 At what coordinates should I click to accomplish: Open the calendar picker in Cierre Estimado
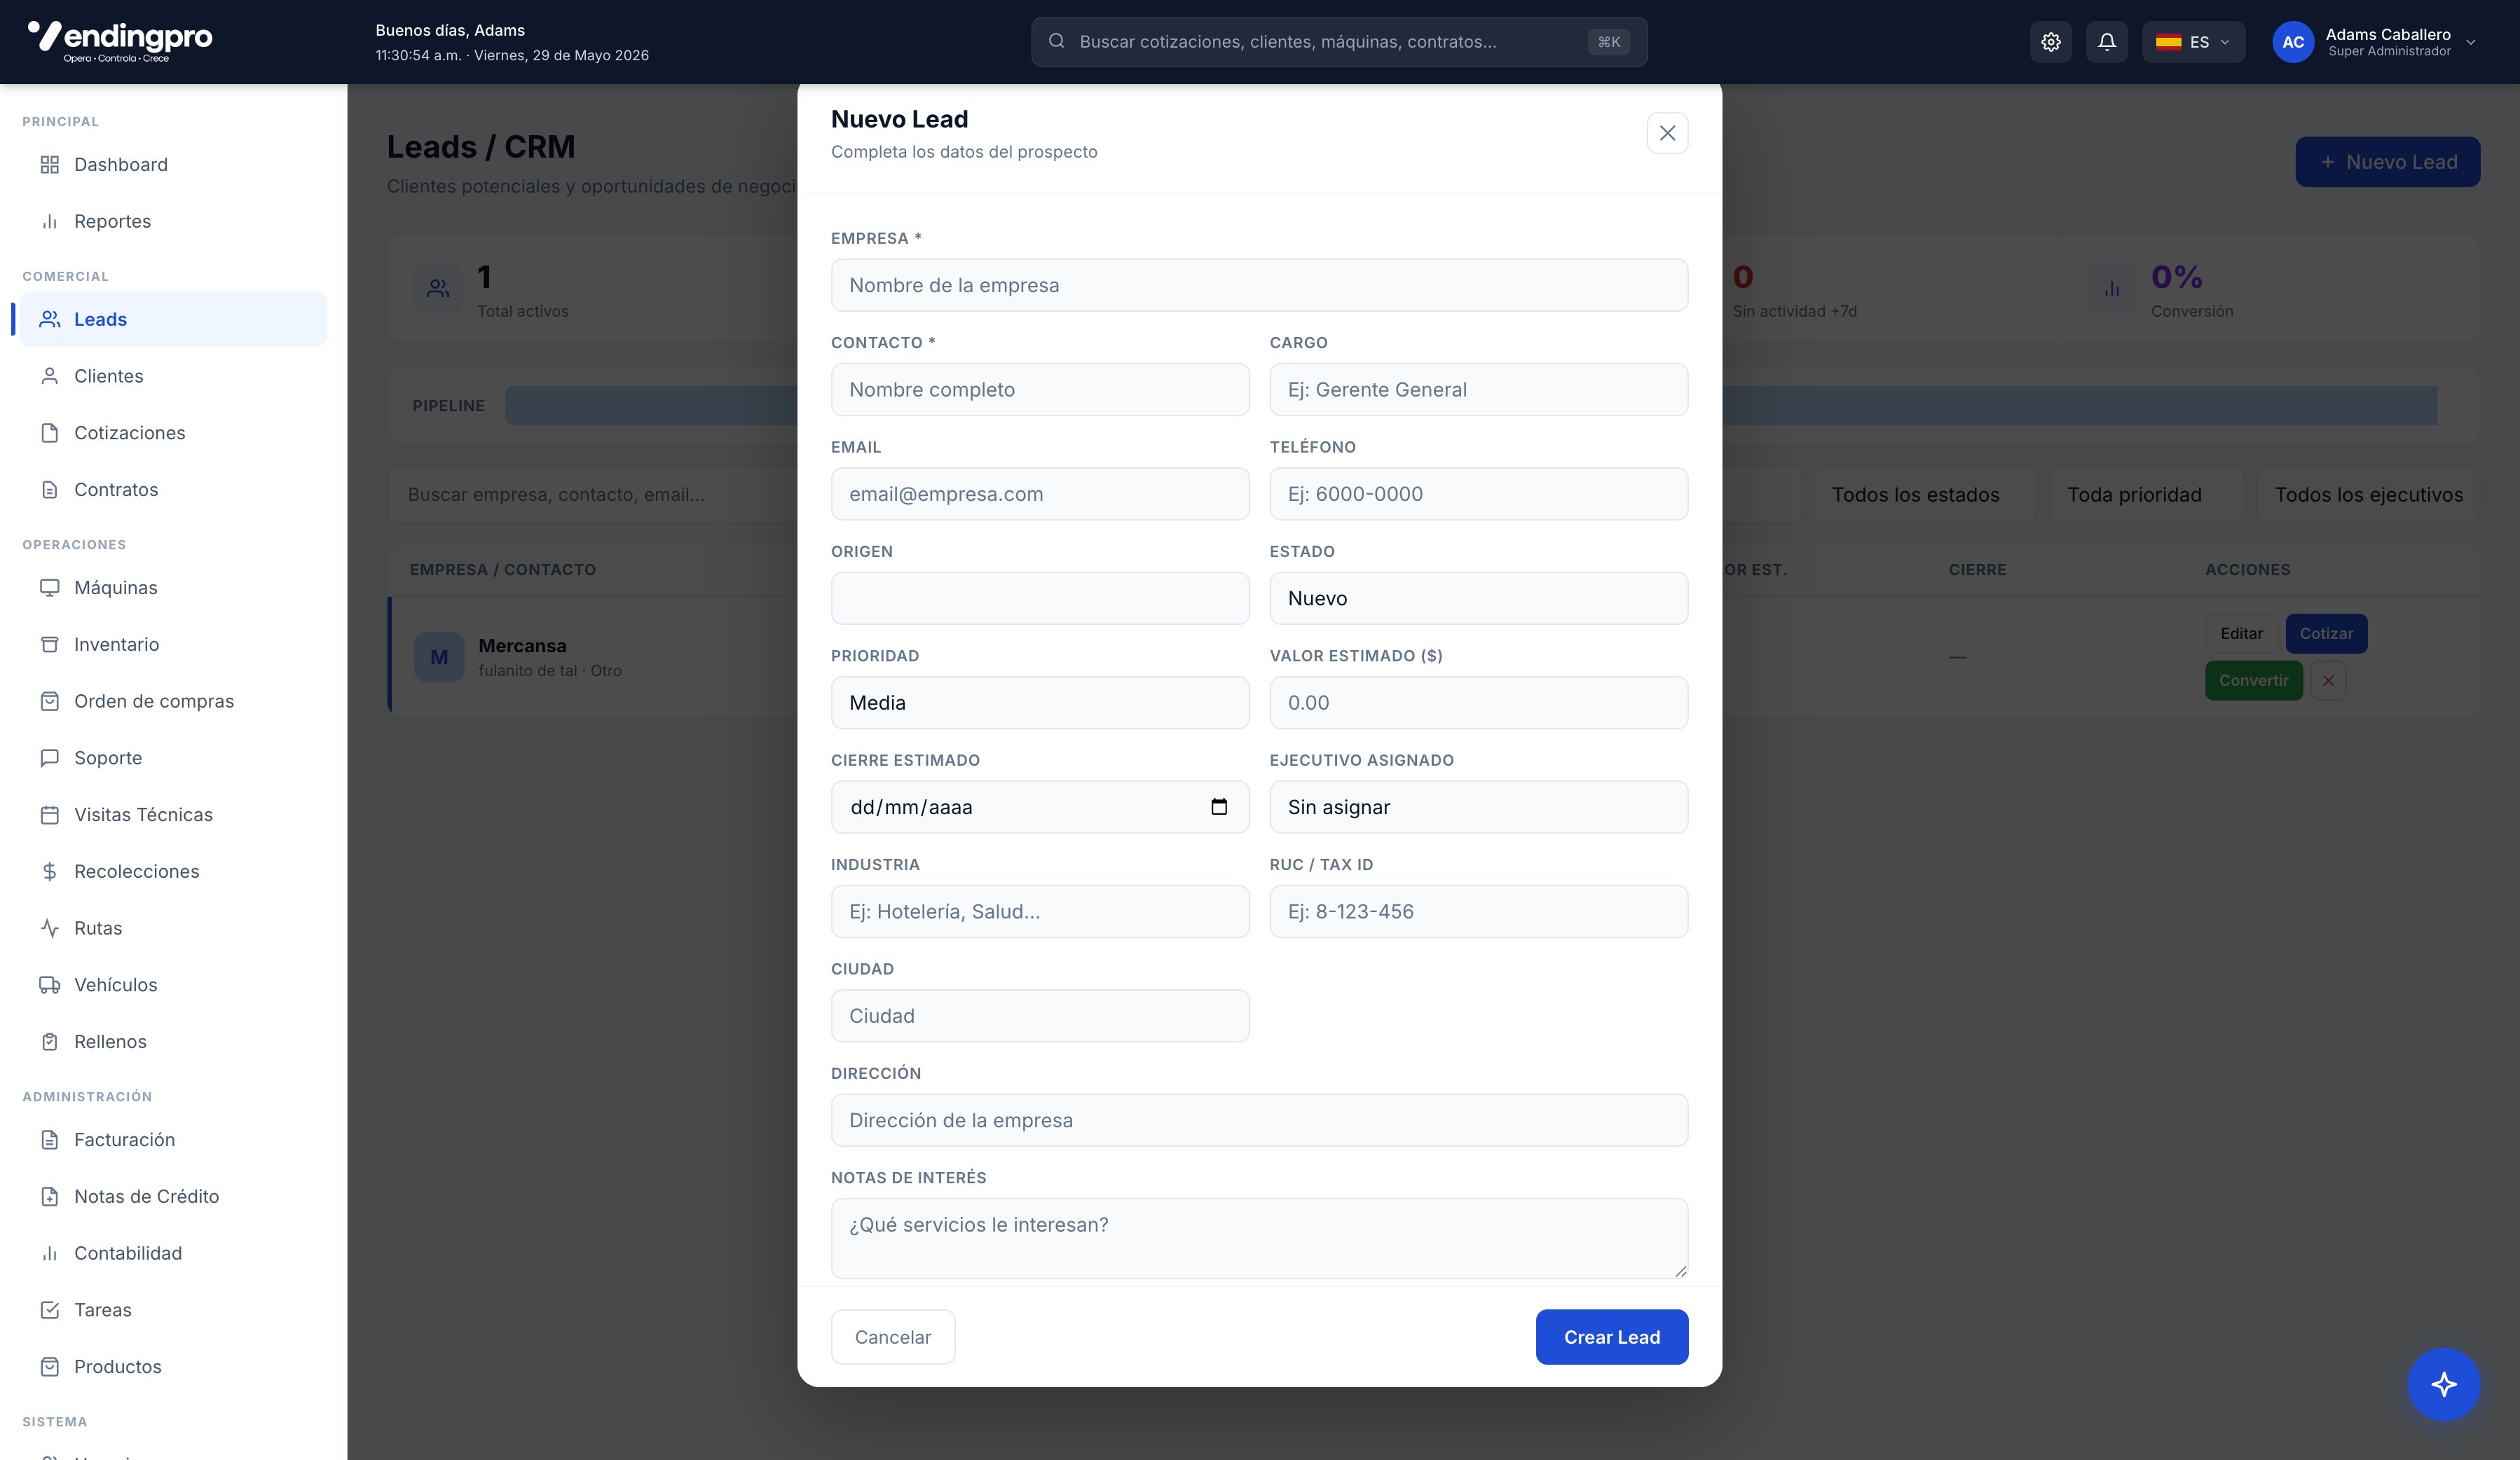point(1218,806)
